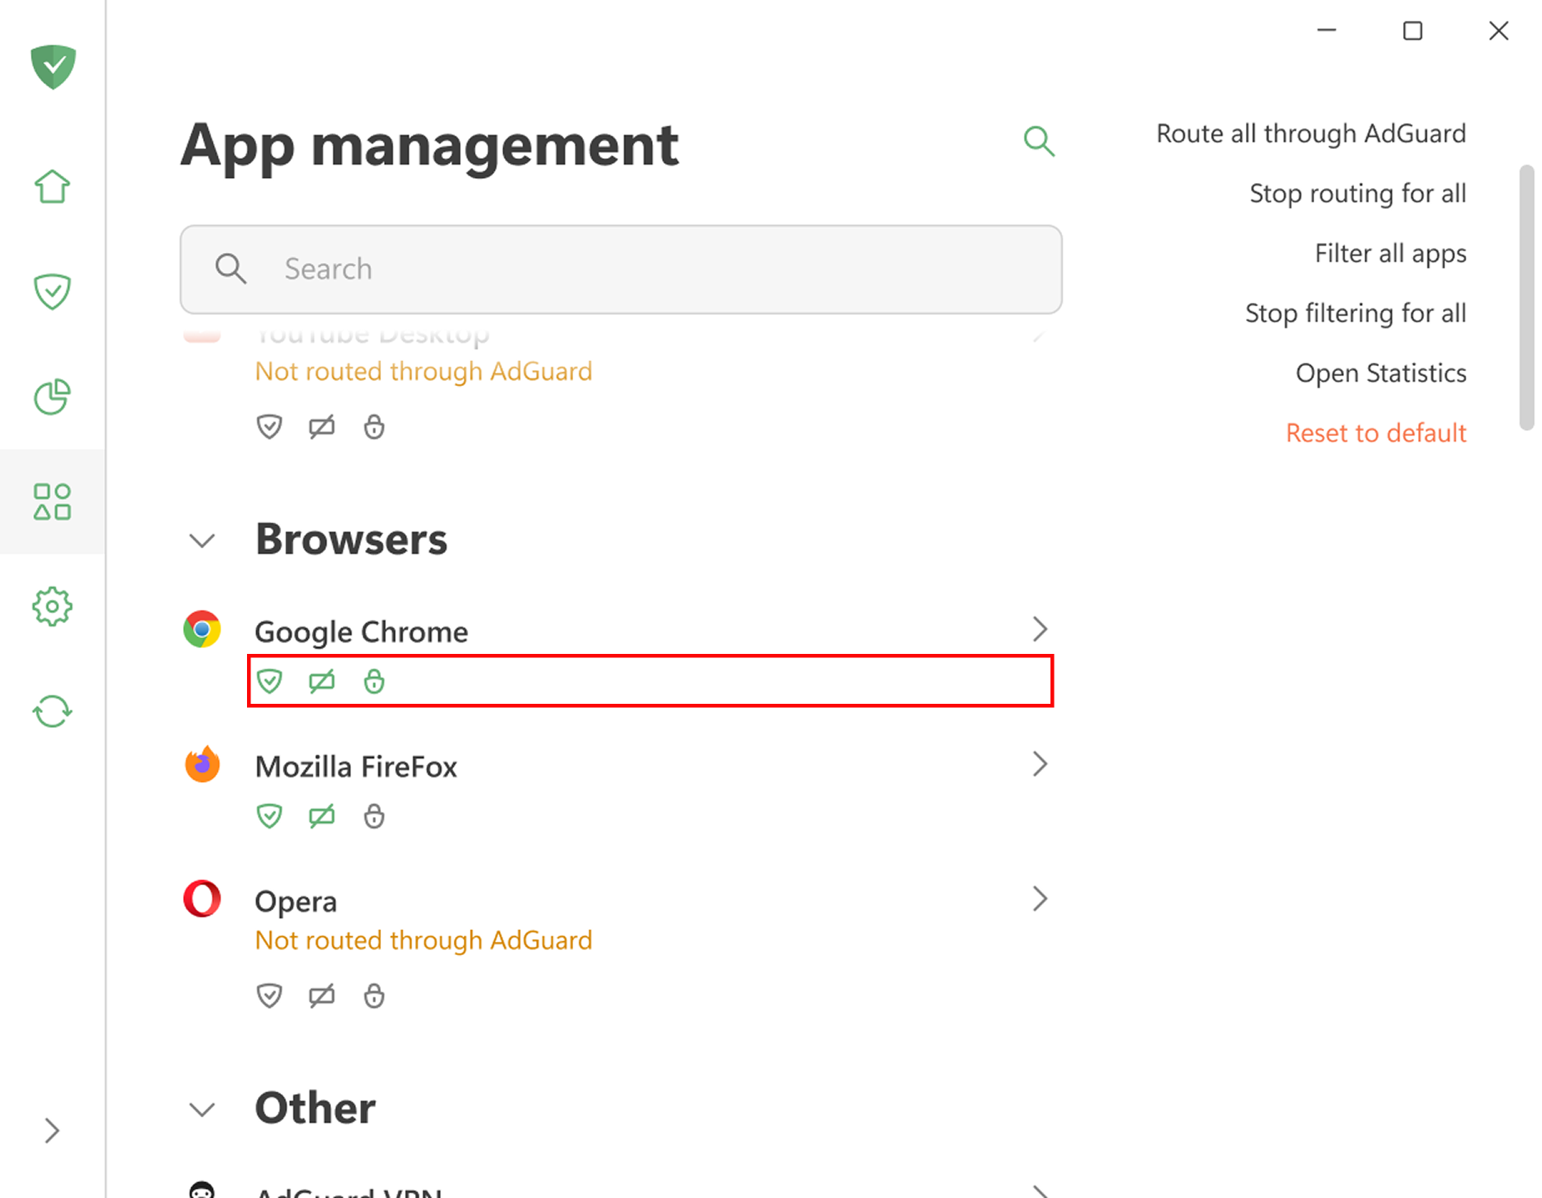Click Stop filtering for all
This screenshot has height=1198, width=1542.
[1354, 313]
